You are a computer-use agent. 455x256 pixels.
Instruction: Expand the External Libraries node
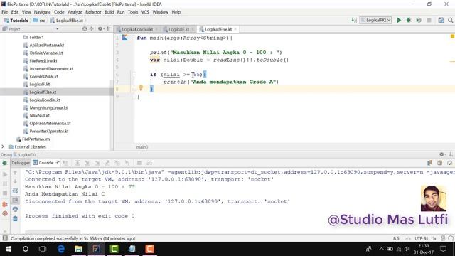point(3,147)
